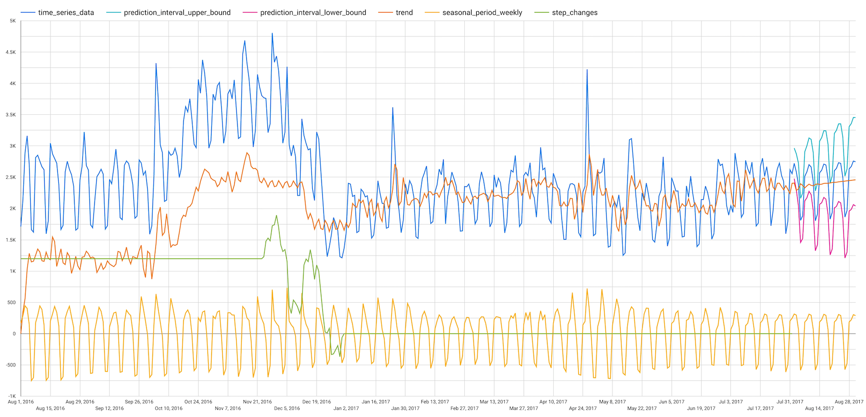Toggle the prediction_interval_lower_bound legend entry
This screenshot has width=866, height=417.
coord(305,12)
